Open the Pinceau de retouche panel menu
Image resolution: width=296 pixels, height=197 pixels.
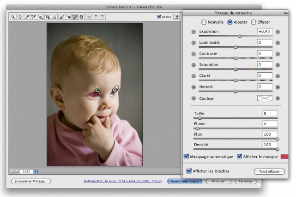tap(285, 13)
